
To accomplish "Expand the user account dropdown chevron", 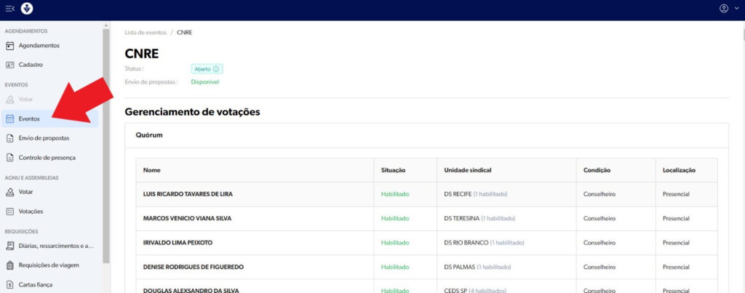I will point(734,9).
